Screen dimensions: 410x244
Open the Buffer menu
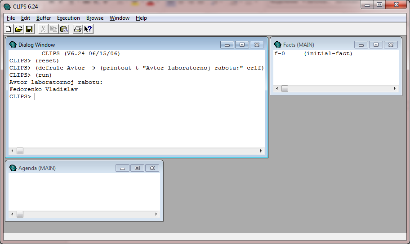click(44, 18)
